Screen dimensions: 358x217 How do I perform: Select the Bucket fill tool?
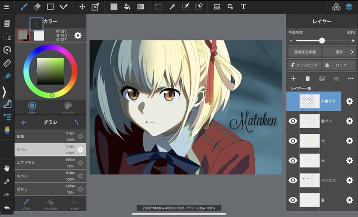click(127, 7)
